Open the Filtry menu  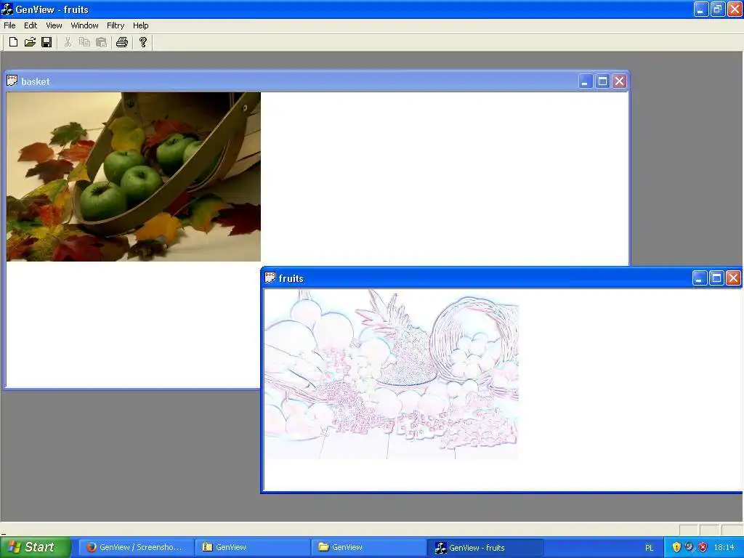[116, 25]
